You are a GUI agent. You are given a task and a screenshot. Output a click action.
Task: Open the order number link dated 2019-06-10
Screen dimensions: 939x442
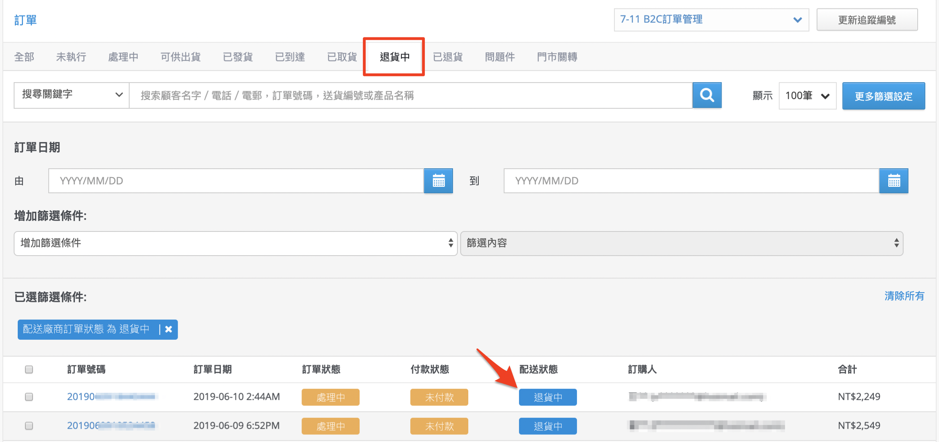pyautogui.click(x=112, y=397)
